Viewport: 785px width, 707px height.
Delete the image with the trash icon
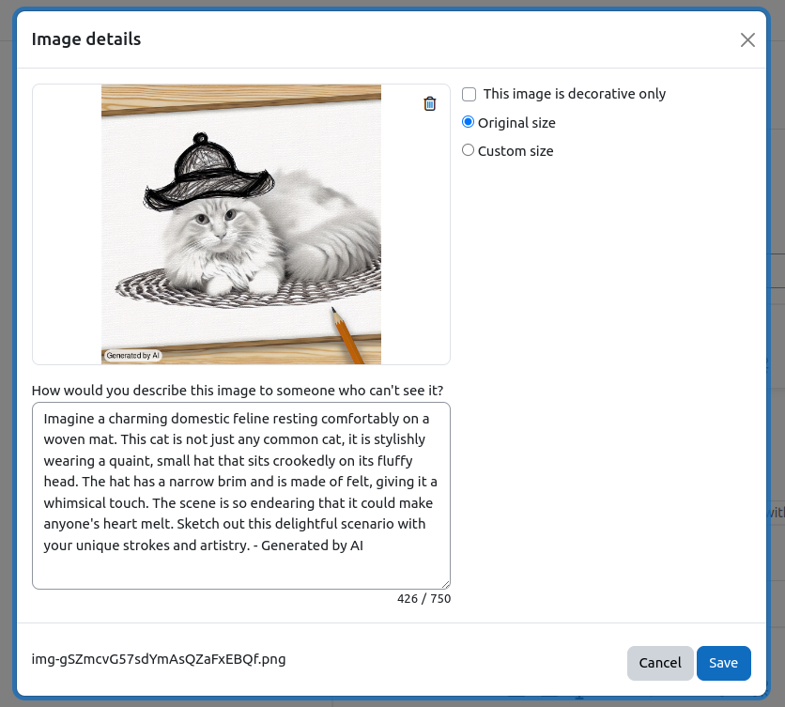click(x=429, y=103)
